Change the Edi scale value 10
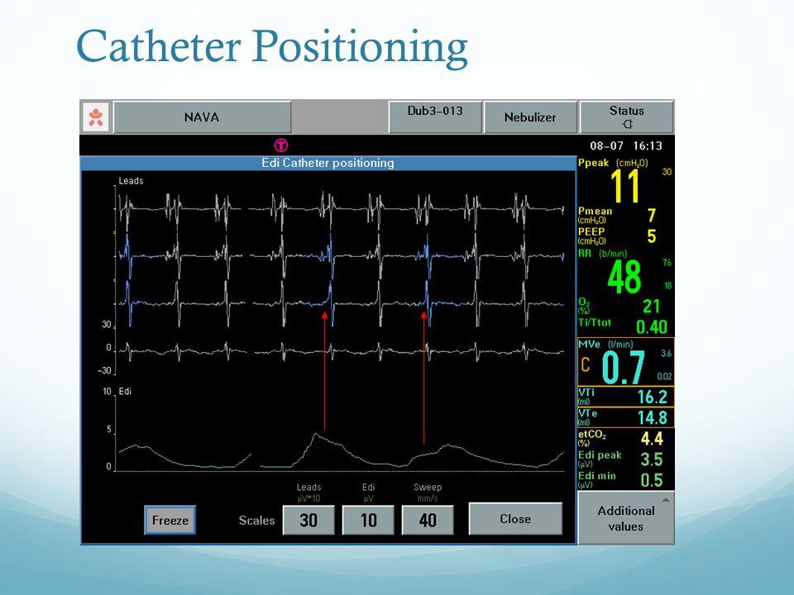Image resolution: width=794 pixels, height=595 pixels. click(368, 520)
